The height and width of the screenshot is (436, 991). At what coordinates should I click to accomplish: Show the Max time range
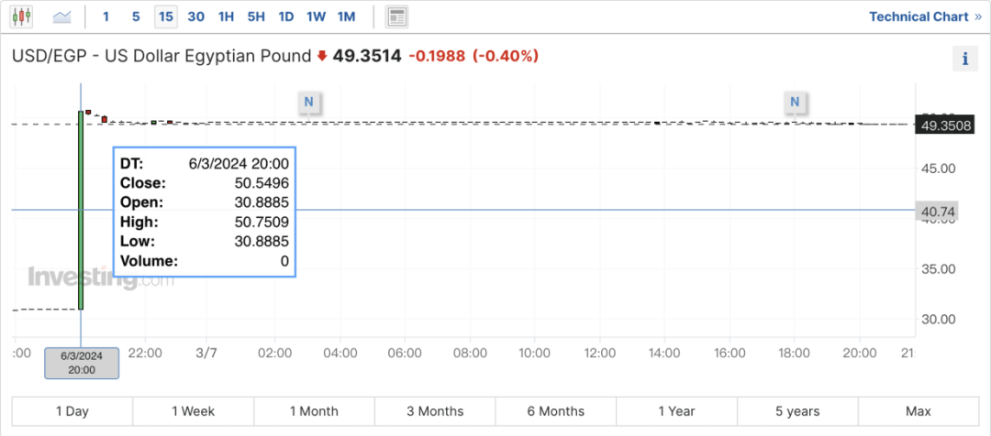coord(918,411)
